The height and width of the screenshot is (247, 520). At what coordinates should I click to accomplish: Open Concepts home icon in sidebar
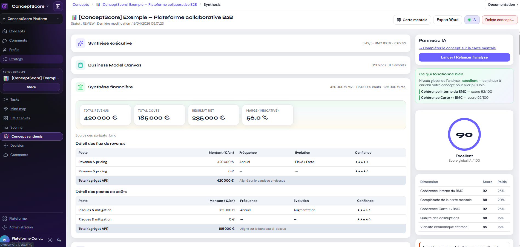[x=5, y=31]
